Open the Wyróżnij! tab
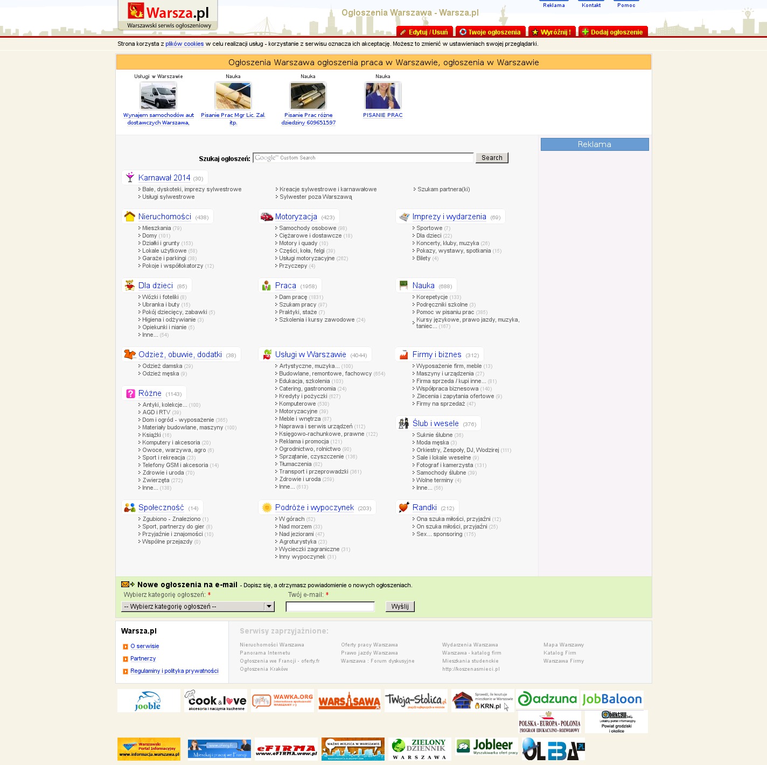This screenshot has height=765, width=767. tap(552, 32)
